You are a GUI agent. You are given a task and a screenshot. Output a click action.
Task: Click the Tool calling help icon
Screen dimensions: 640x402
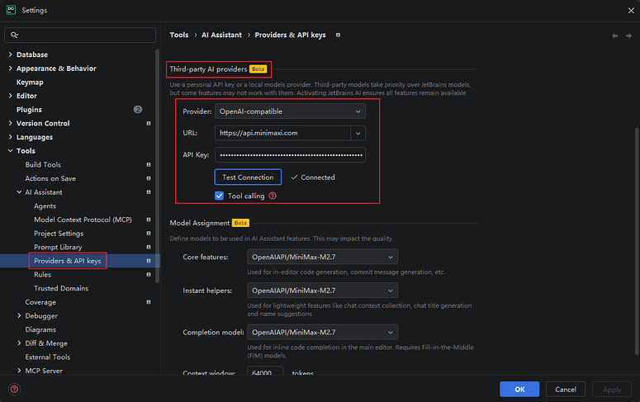pos(273,196)
